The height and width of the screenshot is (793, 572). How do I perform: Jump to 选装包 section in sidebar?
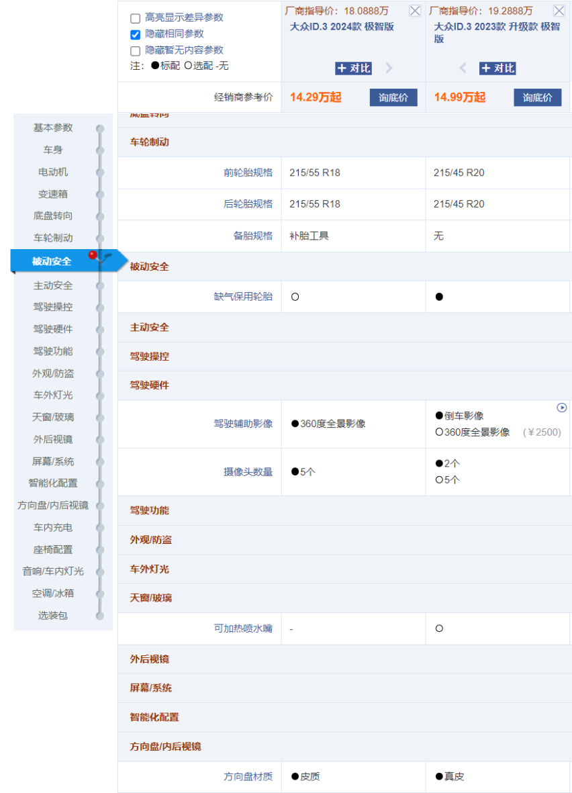coord(53,616)
